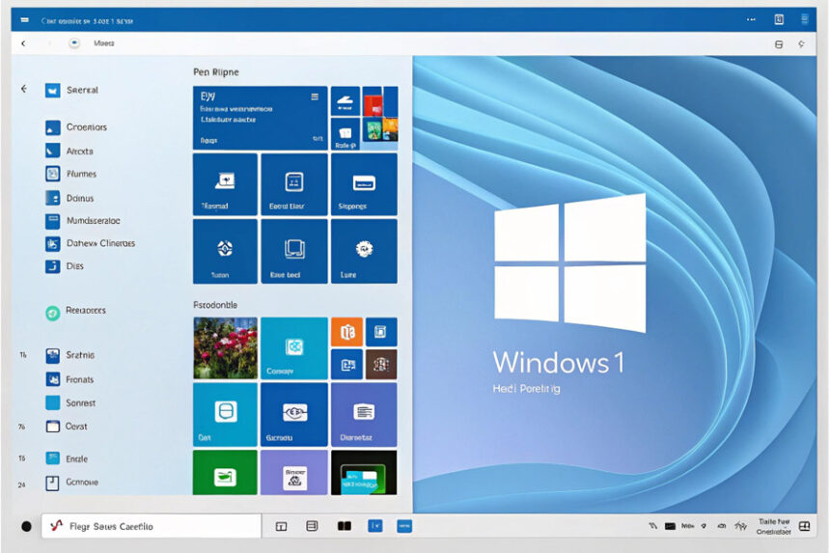Click the Windows logo on the right panel
The image size is (830, 553).
click(x=570, y=263)
